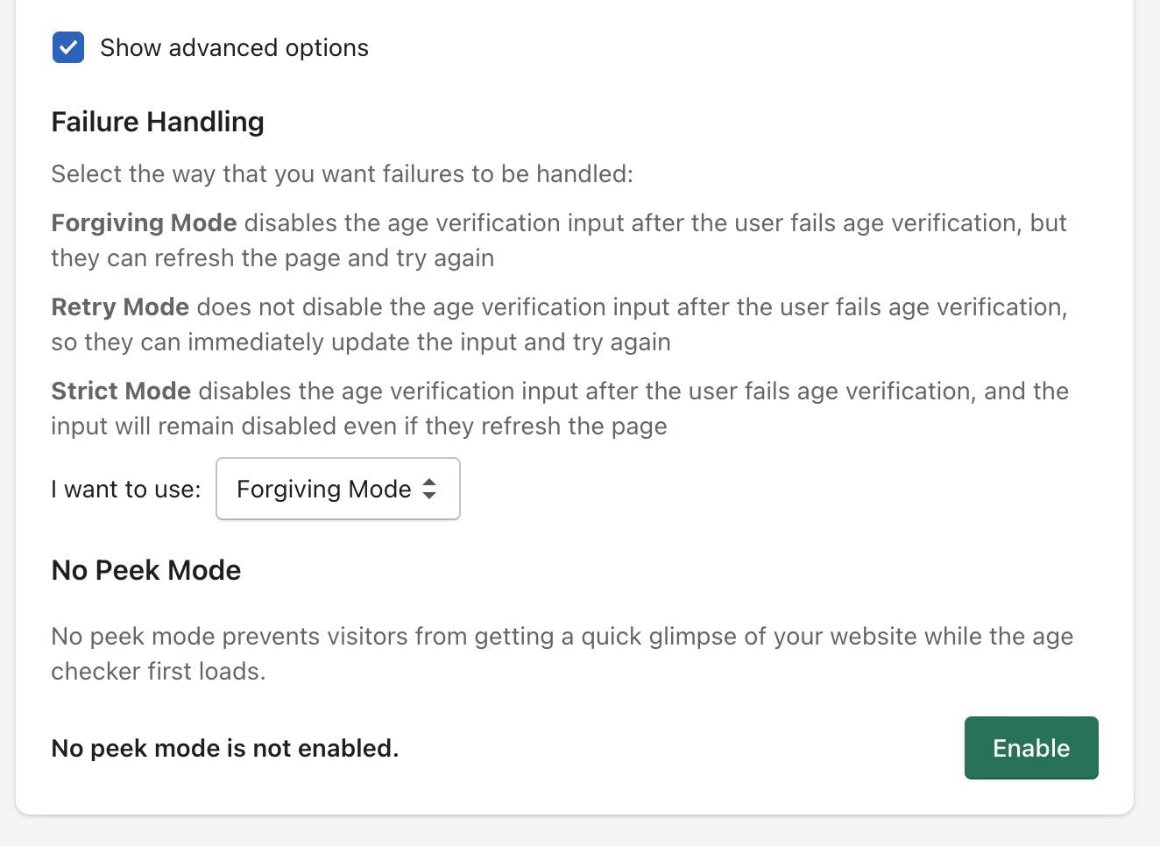Viewport: 1160px width, 846px height.
Task: Uncheck the Show advanced options checkbox
Action: point(68,48)
